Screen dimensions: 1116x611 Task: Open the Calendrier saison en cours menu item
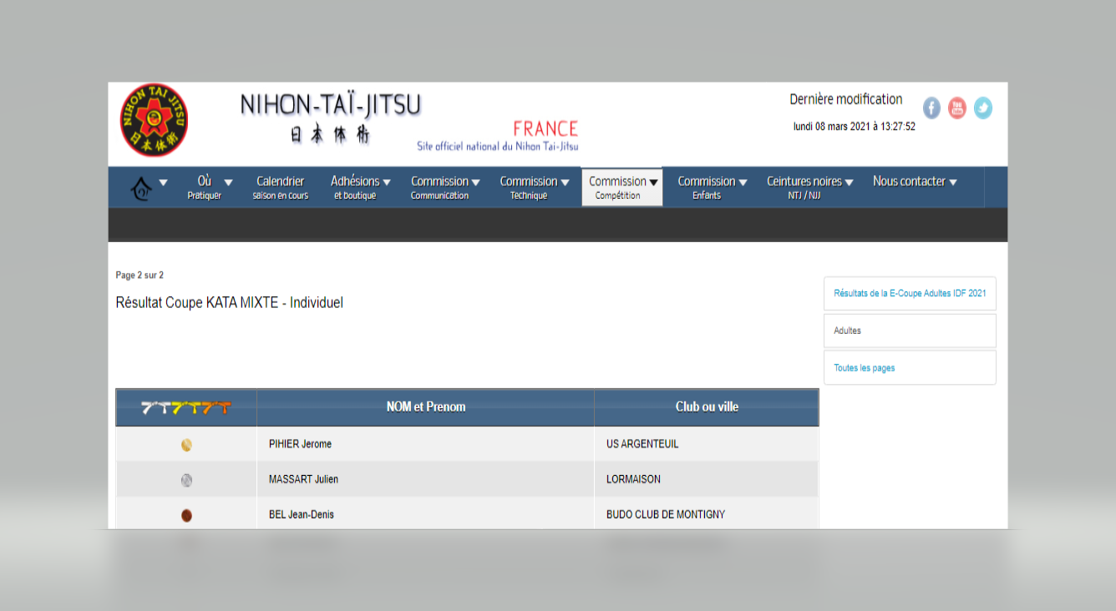[x=281, y=187]
